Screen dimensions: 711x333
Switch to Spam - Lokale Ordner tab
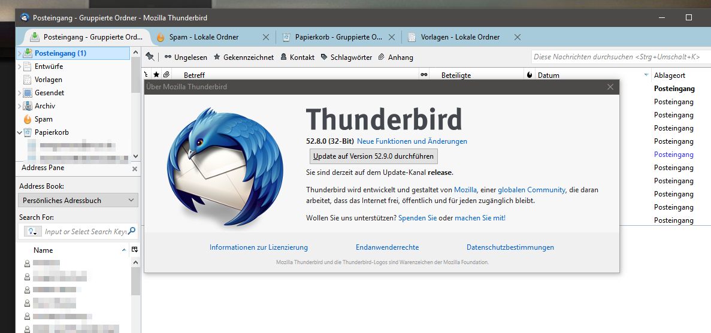point(204,37)
